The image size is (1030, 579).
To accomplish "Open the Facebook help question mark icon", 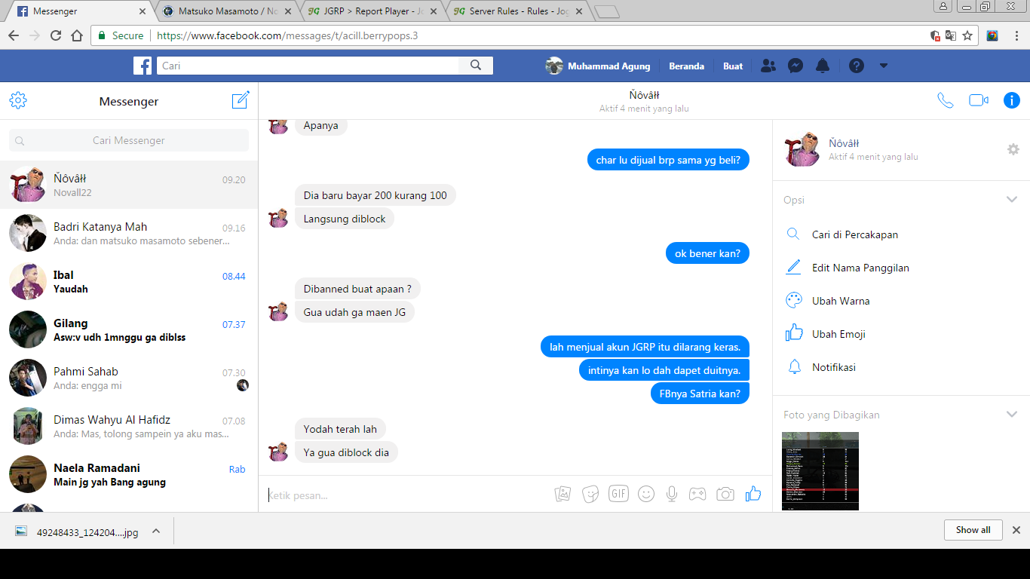I will tap(857, 66).
